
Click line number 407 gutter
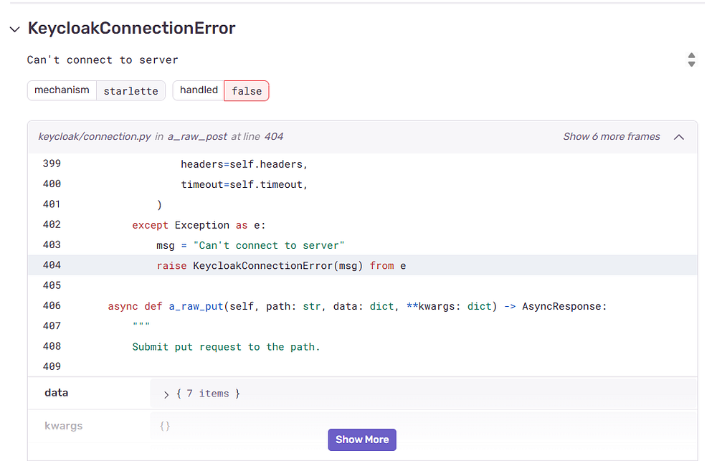[x=52, y=325]
